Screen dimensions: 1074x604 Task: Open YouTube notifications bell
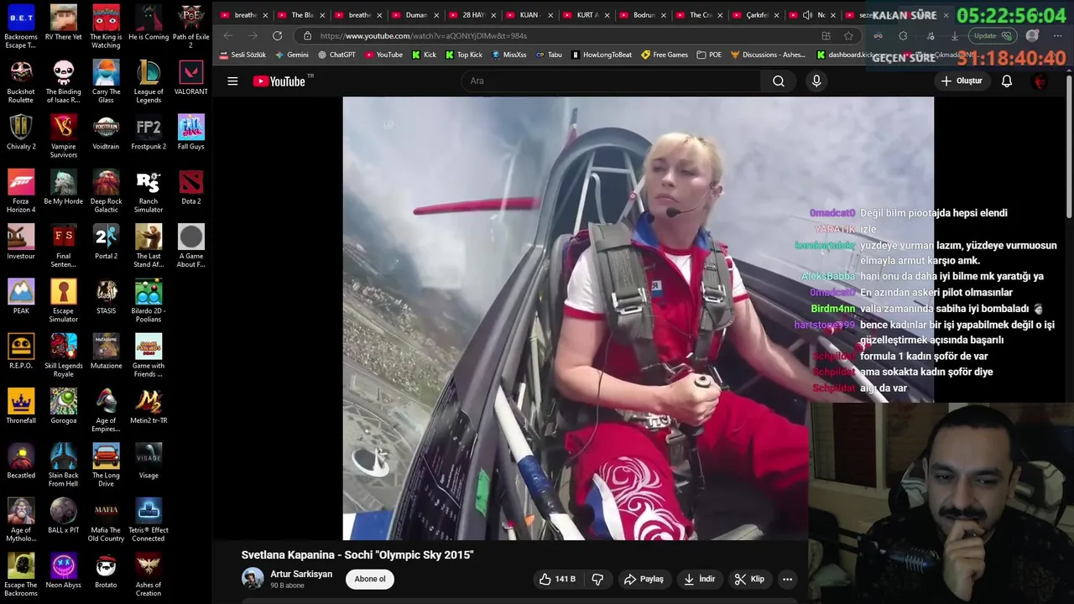click(x=1007, y=81)
